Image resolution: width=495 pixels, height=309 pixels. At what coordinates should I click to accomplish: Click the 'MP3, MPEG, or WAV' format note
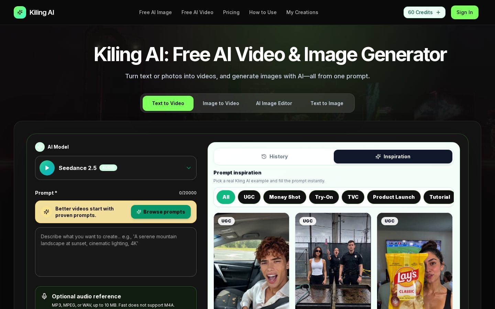coord(113,305)
